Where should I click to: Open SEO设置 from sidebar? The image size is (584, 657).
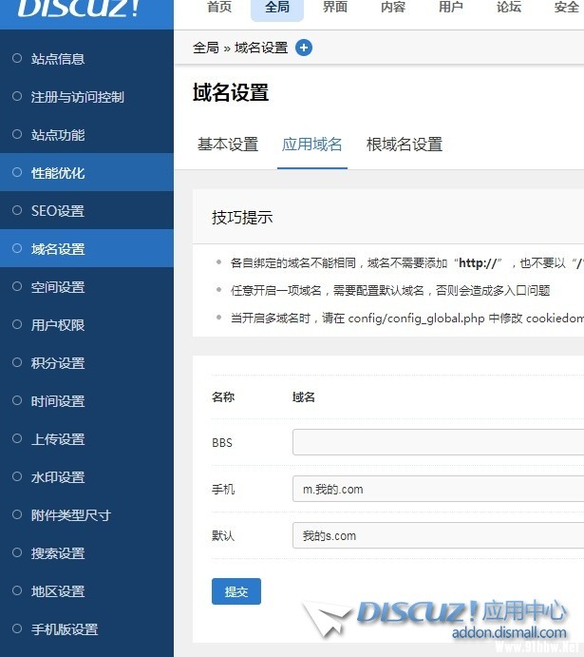click(x=58, y=211)
